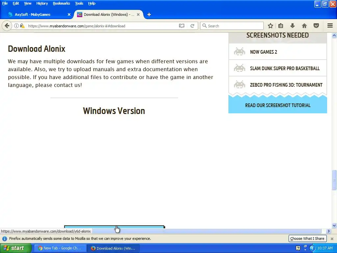Open the Firefox hamburger menu
This screenshot has width=337, height=253.
pyautogui.click(x=330, y=26)
